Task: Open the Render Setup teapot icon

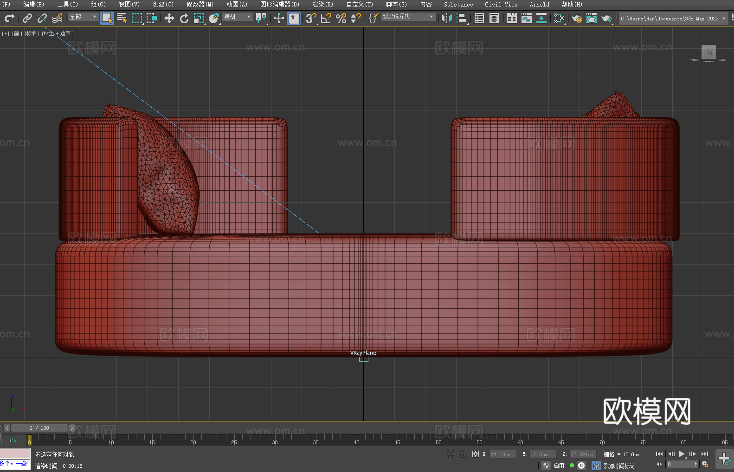Action: 576,18
